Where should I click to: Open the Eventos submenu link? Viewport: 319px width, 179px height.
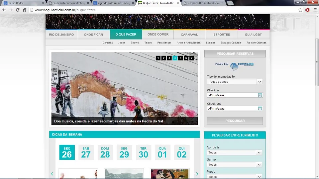coord(211,43)
